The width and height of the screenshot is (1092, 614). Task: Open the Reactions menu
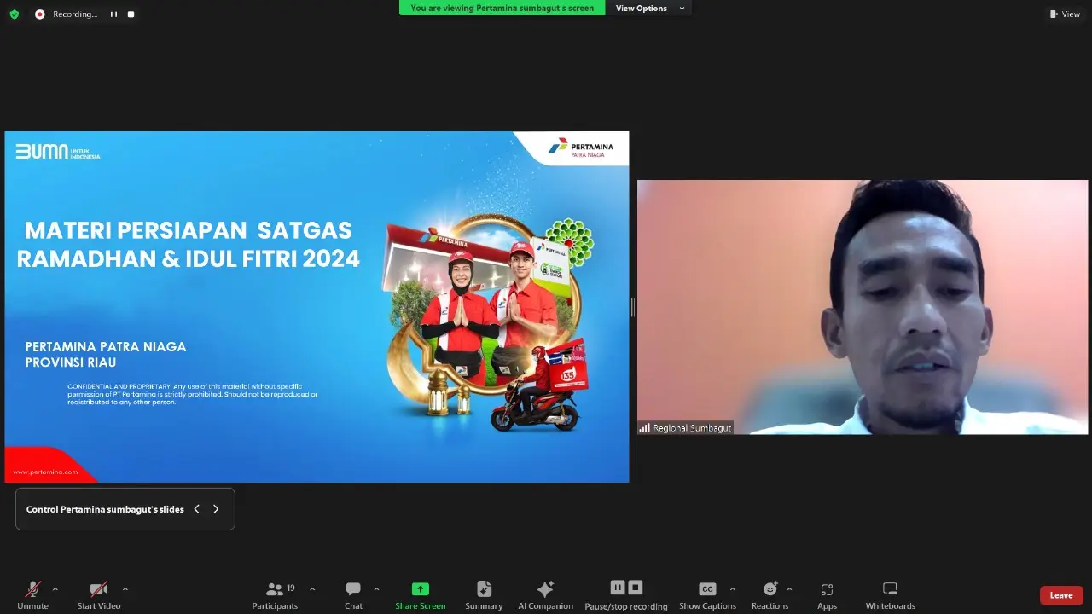click(770, 595)
